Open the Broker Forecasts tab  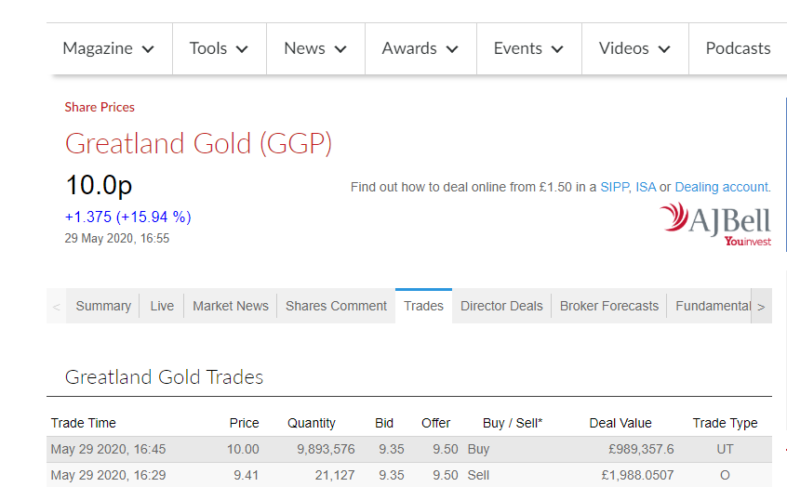coord(608,306)
